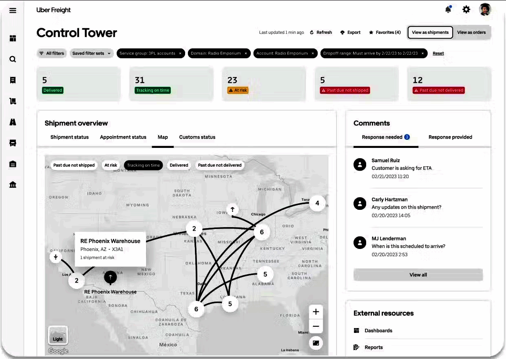The width and height of the screenshot is (506, 359).
Task: Open the settings gear
Action: point(466,9)
